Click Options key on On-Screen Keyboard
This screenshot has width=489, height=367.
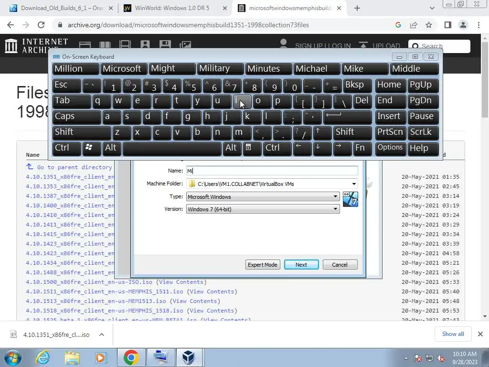point(390,149)
